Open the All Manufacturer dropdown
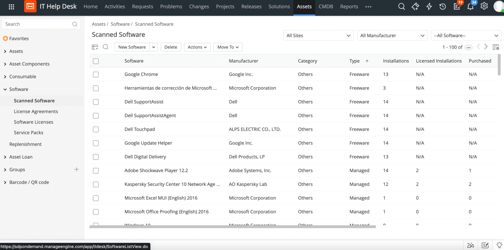This screenshot has height=250, width=504. click(392, 35)
